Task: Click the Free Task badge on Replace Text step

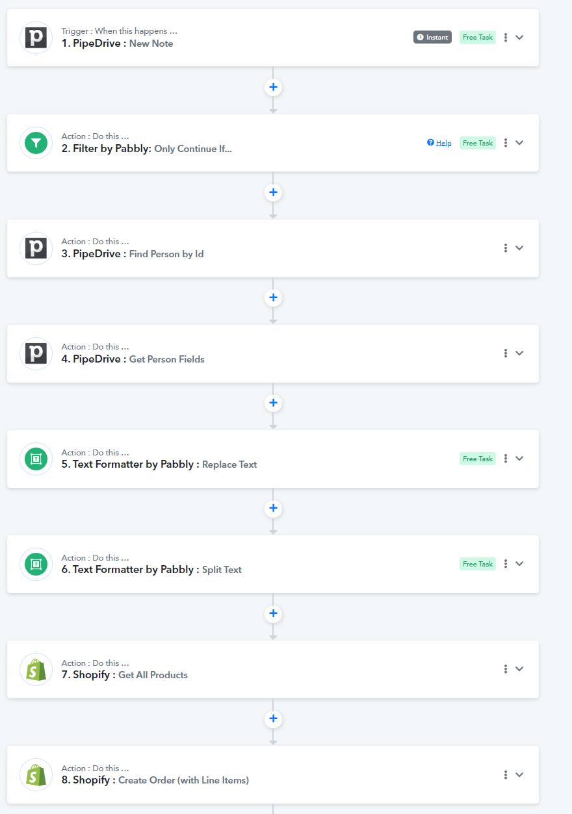Action: (478, 459)
